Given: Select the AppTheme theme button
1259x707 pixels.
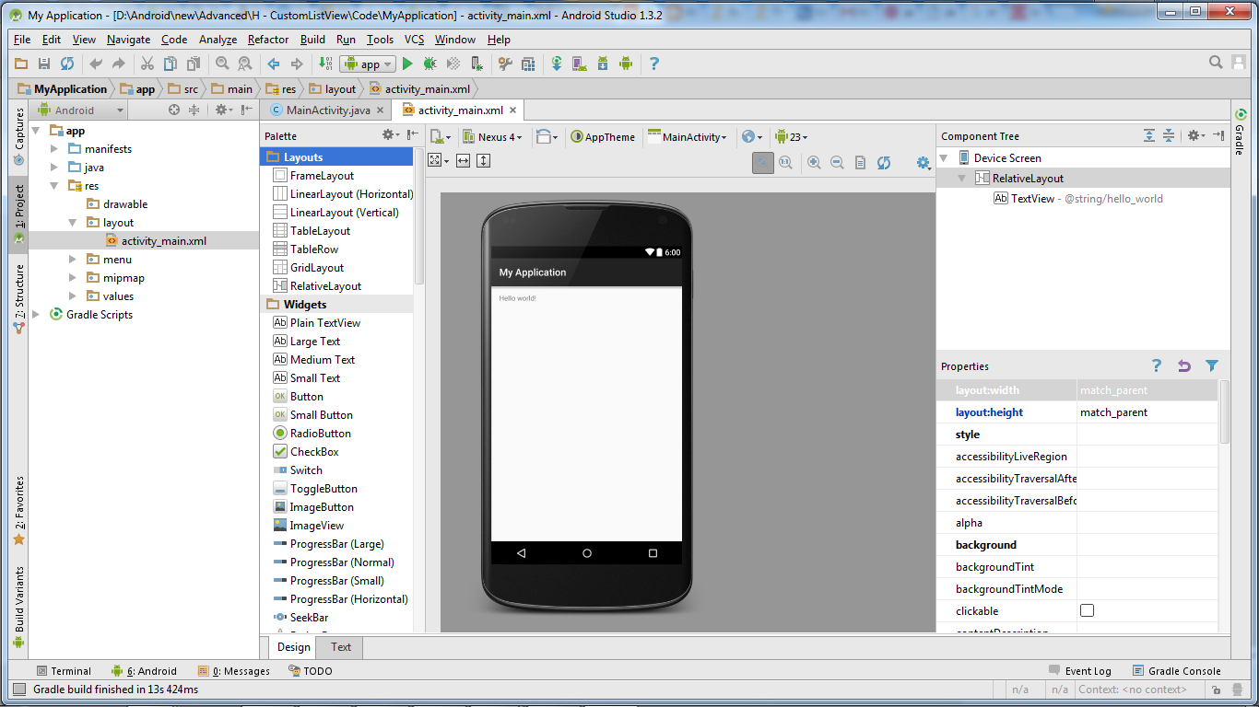Looking at the screenshot, I should 603,136.
